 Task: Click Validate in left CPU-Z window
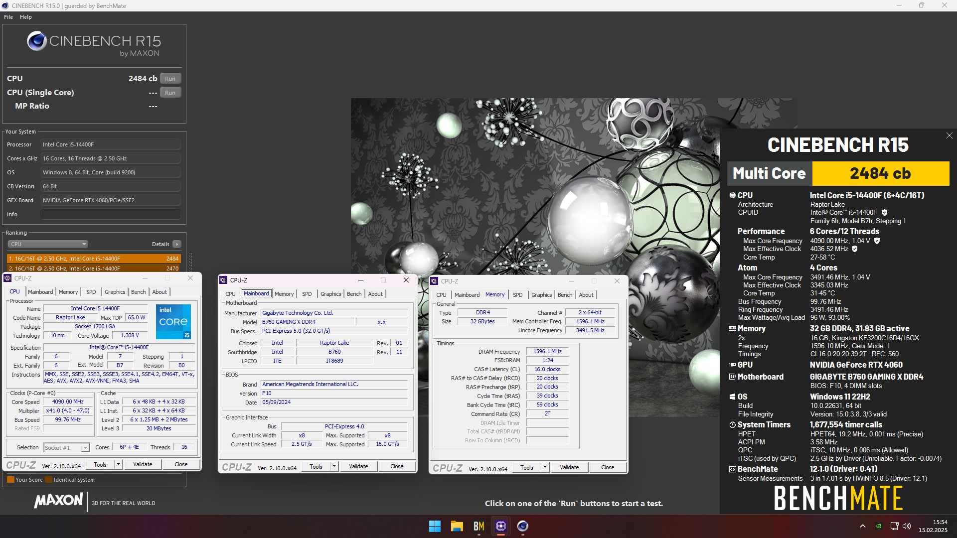coord(143,464)
